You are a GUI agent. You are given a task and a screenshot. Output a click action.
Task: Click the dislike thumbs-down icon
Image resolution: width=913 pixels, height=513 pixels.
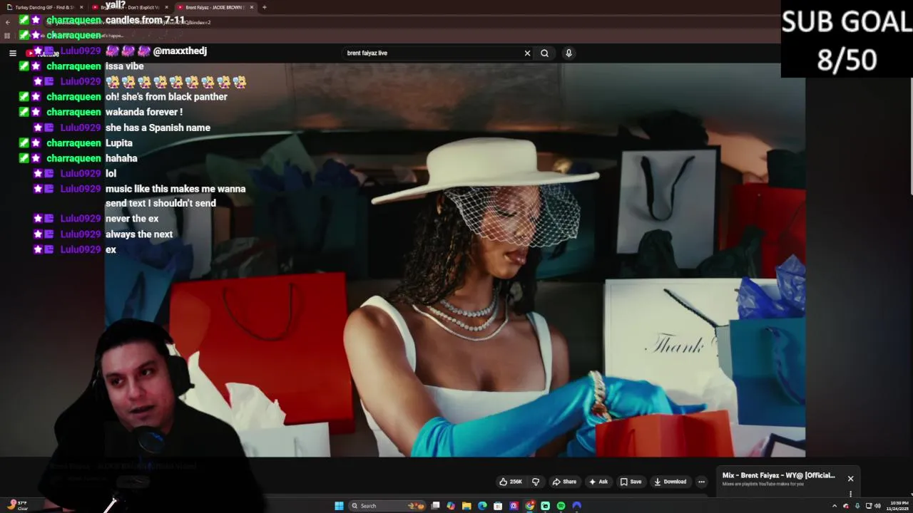pos(536,482)
